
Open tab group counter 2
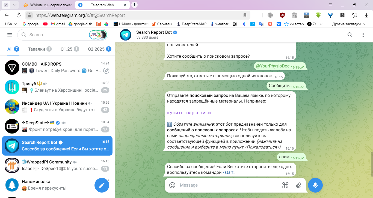click(x=6, y=5)
